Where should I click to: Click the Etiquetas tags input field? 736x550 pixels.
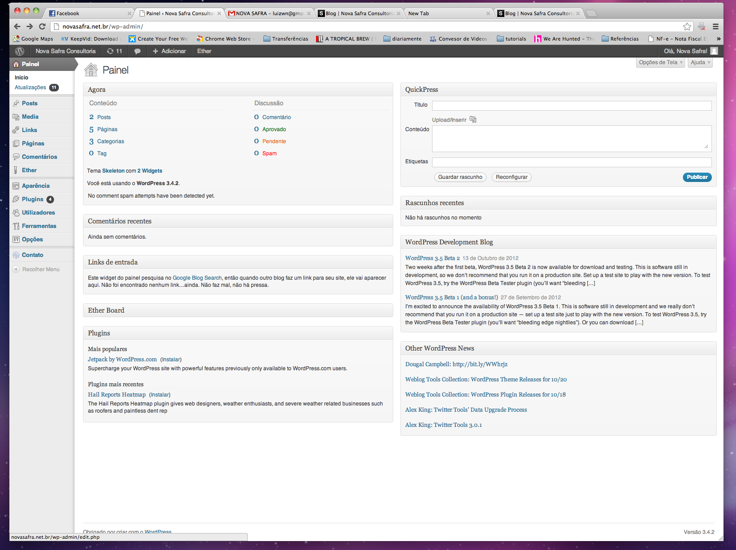[x=571, y=162]
